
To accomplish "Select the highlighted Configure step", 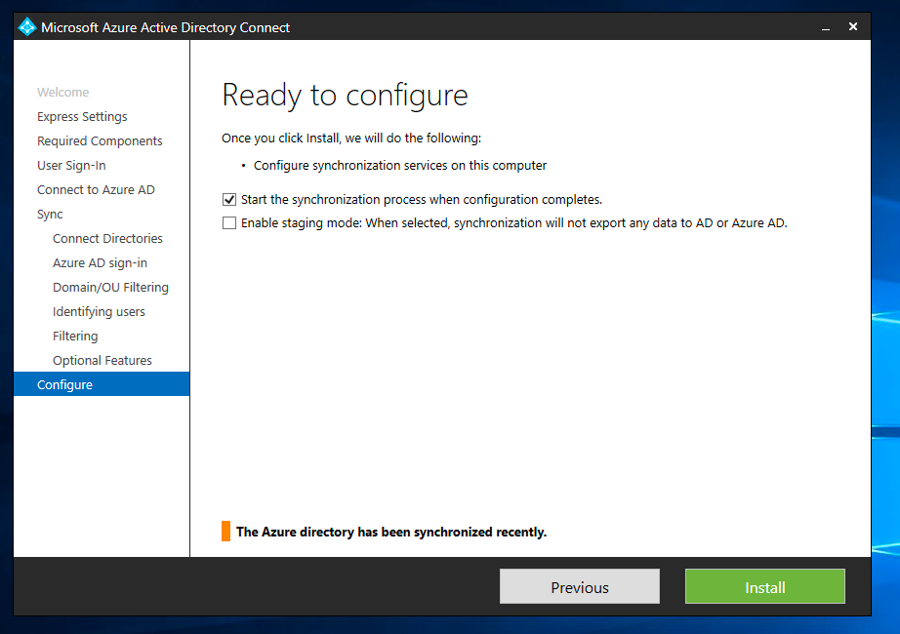I will coord(102,384).
